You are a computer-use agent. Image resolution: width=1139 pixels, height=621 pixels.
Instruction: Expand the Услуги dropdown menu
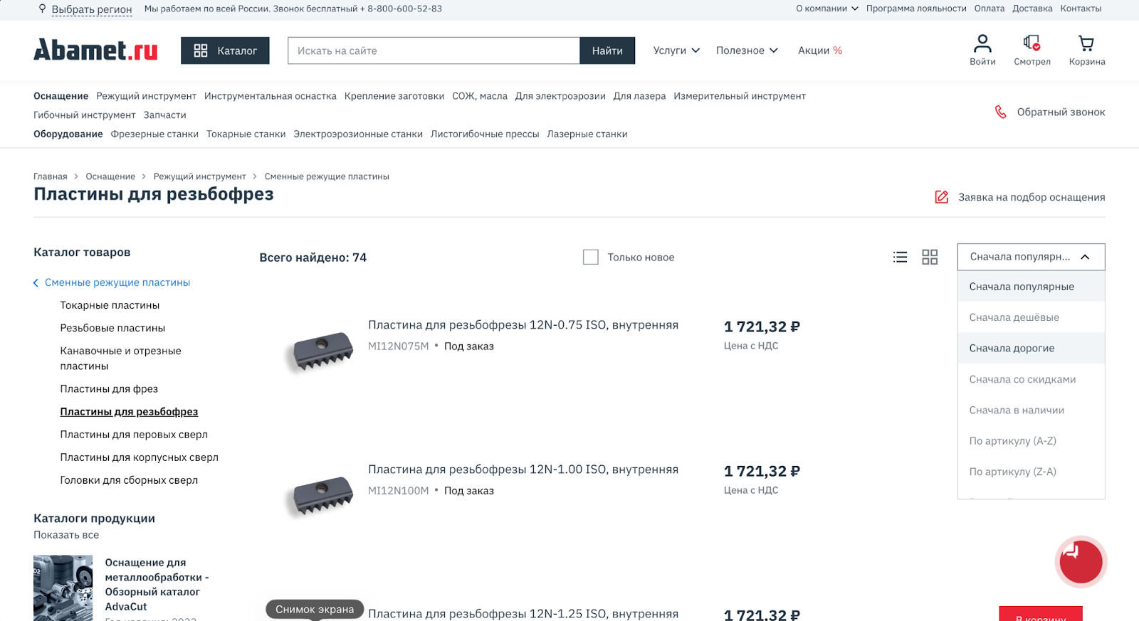[x=676, y=51]
